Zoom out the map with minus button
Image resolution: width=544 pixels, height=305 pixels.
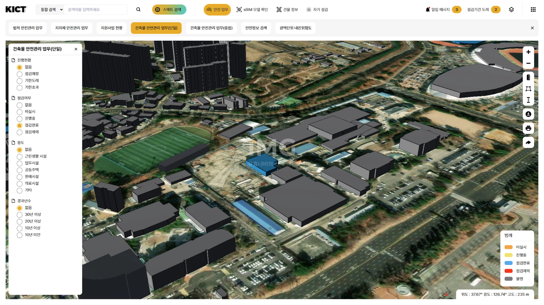(528, 63)
